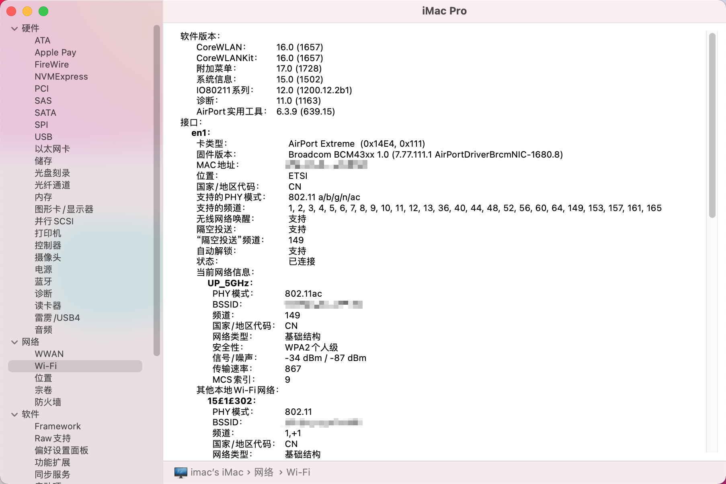Screen dimensions: 726x484
Task: Select FireWire in the sidebar
Action: (x=52, y=65)
